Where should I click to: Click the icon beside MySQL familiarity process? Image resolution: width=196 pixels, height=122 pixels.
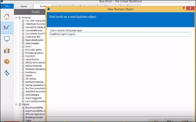[23, 66]
